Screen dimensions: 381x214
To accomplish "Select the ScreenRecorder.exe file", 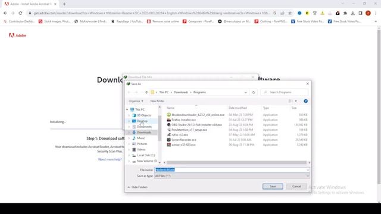I will [x=184, y=140].
